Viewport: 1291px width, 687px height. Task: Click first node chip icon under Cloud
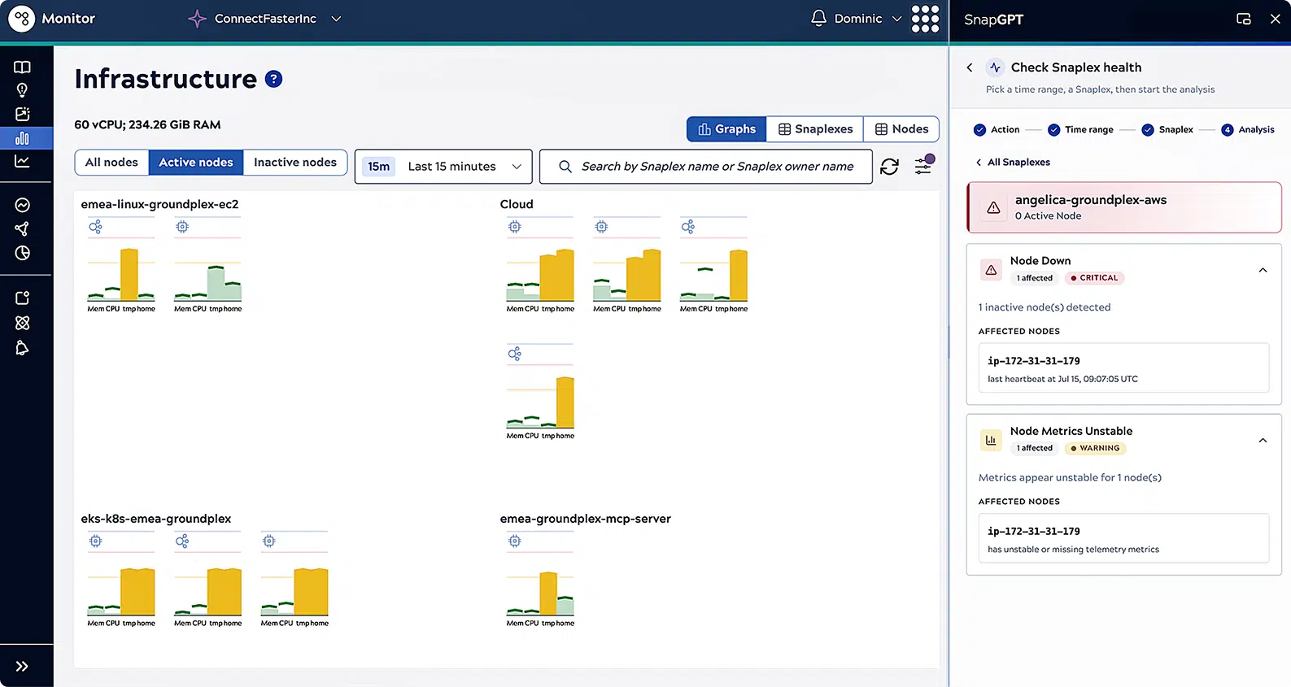(514, 227)
